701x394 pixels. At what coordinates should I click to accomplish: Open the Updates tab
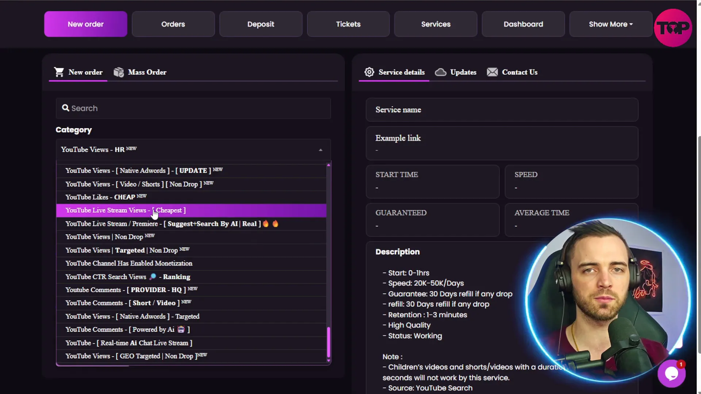[x=456, y=72]
